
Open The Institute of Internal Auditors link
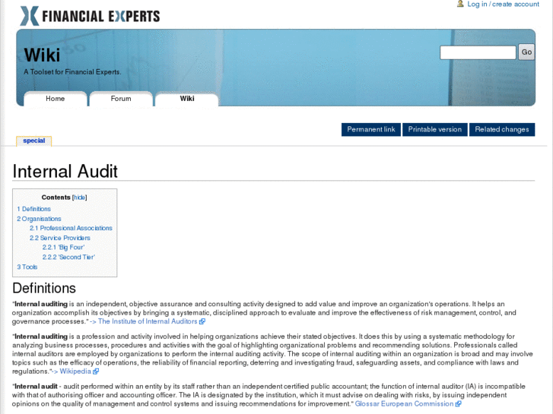click(148, 321)
